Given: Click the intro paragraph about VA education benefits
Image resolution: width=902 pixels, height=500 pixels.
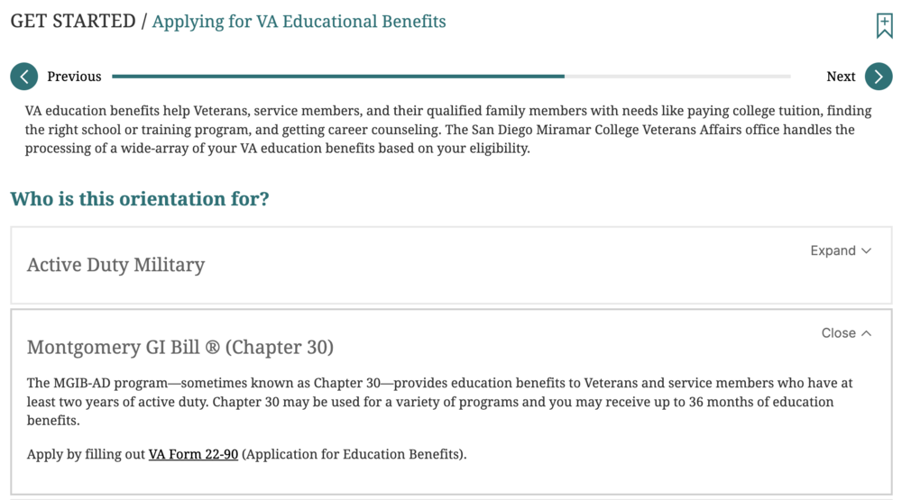Looking at the screenshot, I should pyautogui.click(x=448, y=130).
